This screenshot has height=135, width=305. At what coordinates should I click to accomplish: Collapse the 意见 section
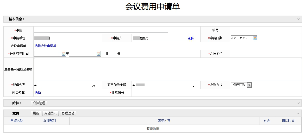point(298,113)
